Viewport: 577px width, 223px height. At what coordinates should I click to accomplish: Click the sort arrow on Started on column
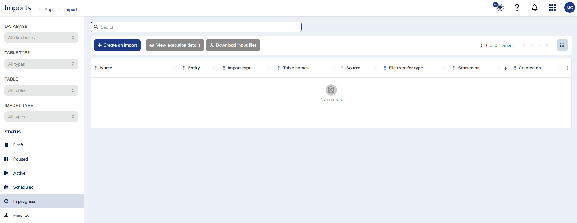(505, 68)
